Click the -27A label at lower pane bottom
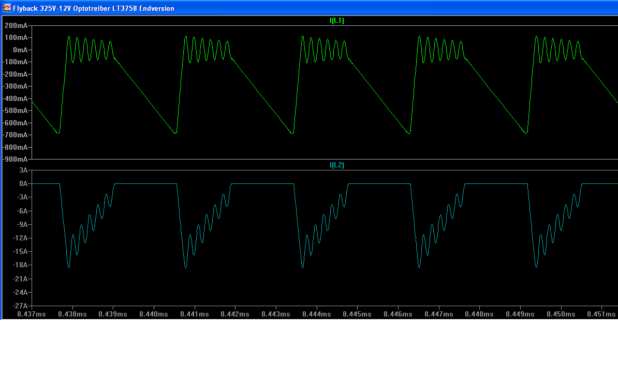This screenshot has height=373, width=618. (20, 306)
